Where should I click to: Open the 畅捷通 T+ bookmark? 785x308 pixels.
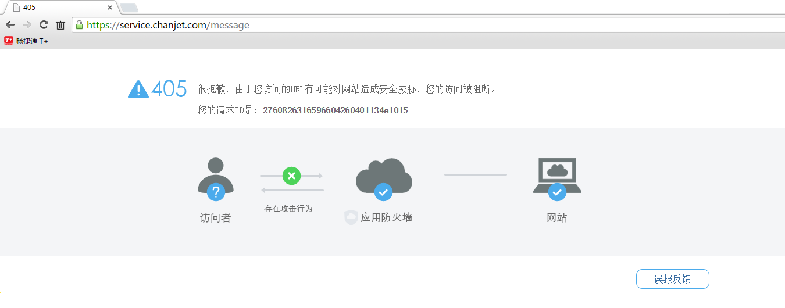26,41
